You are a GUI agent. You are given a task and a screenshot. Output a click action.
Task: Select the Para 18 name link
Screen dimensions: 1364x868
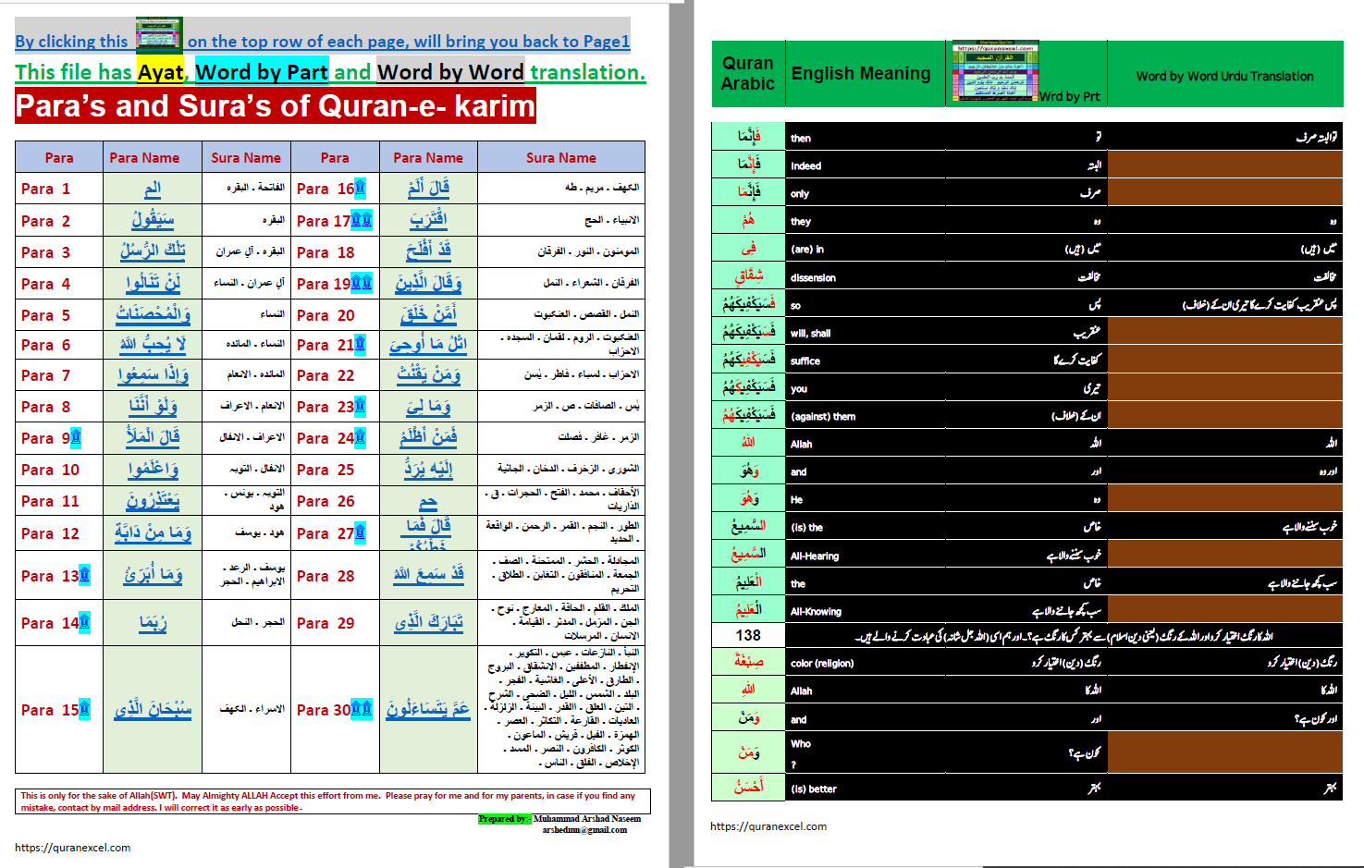tap(428, 251)
